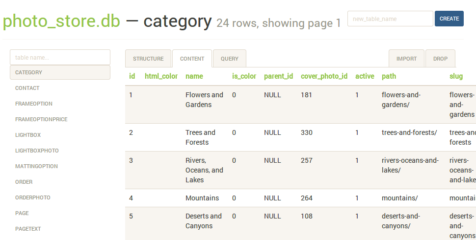Open the IMPORT tab
This screenshot has height=240, width=476.
click(x=406, y=59)
